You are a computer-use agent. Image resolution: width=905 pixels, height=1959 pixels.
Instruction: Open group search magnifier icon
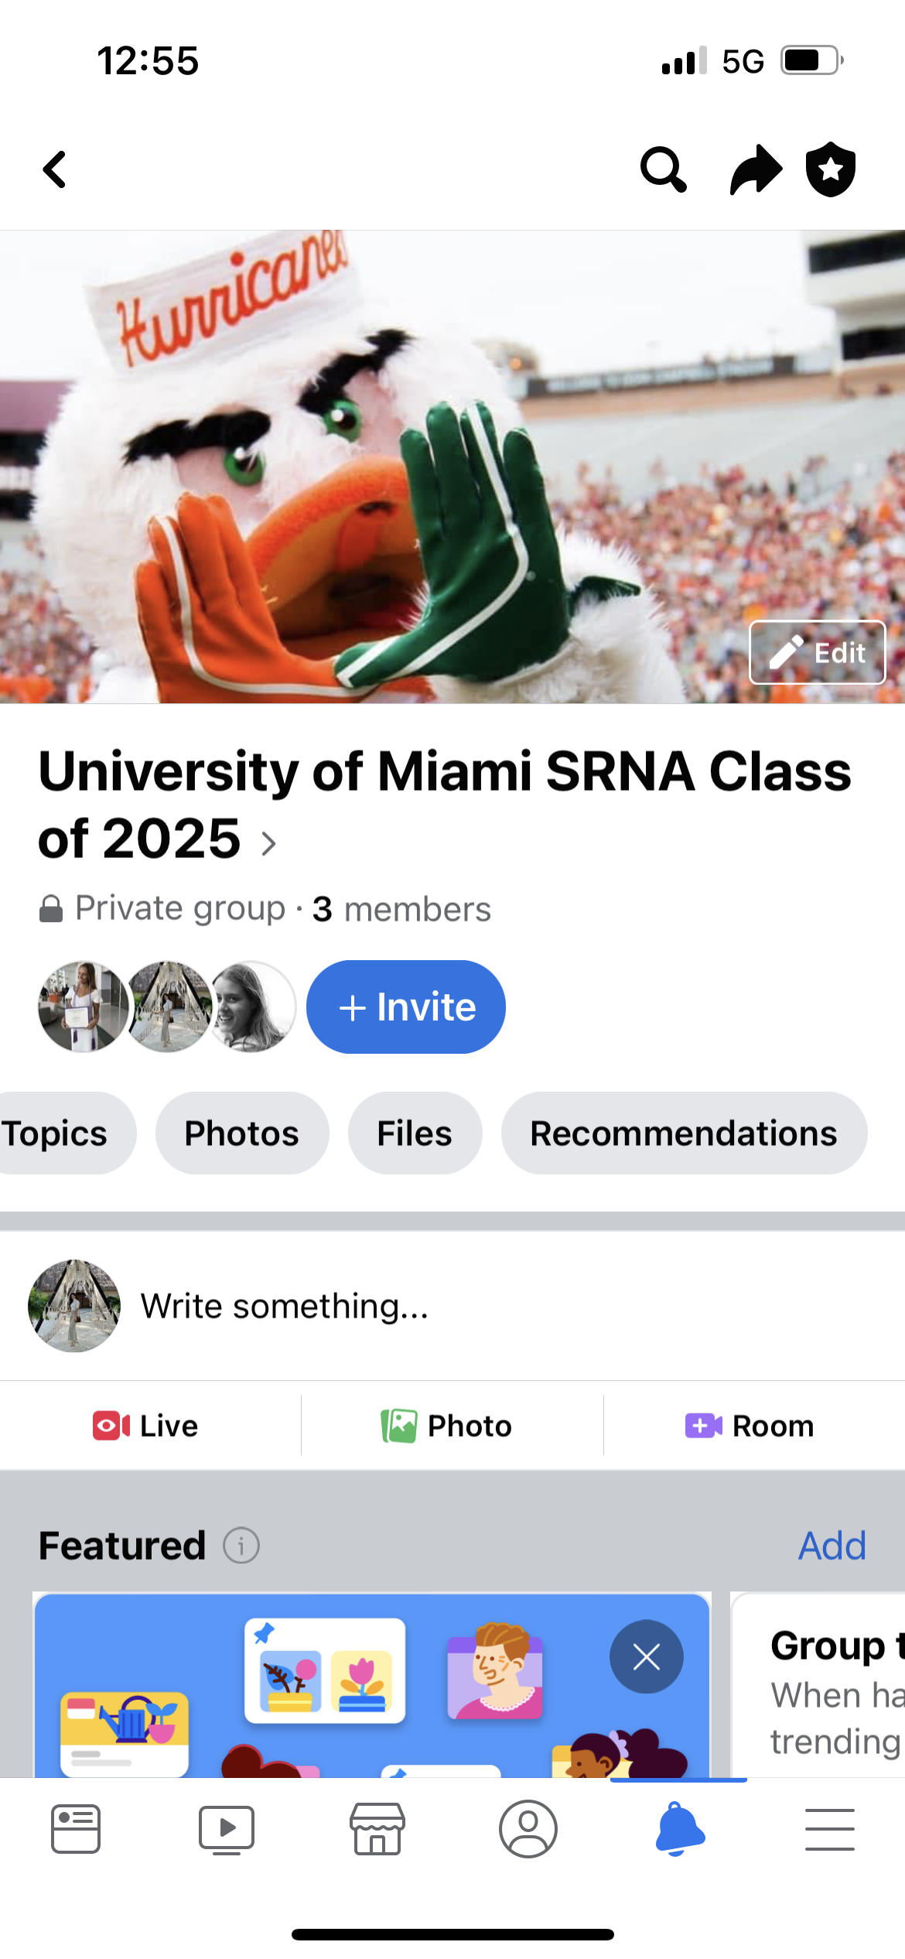[x=663, y=169]
